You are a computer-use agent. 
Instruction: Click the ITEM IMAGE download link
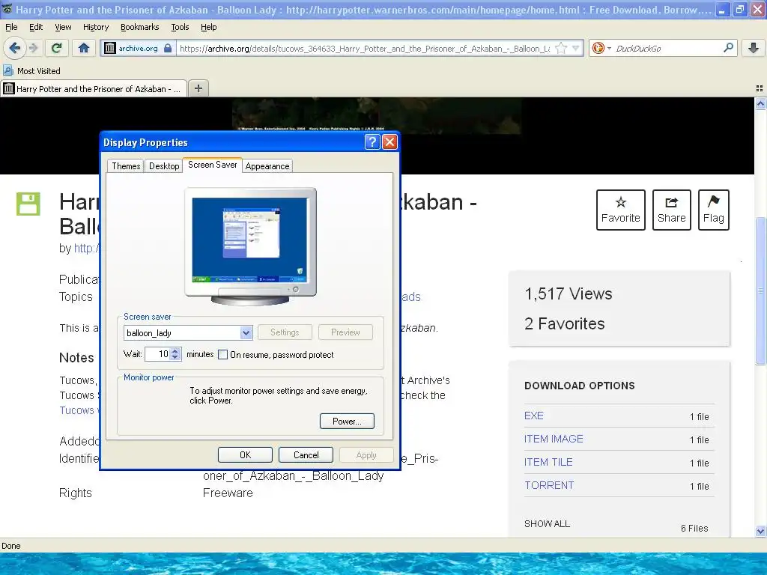[x=554, y=439]
